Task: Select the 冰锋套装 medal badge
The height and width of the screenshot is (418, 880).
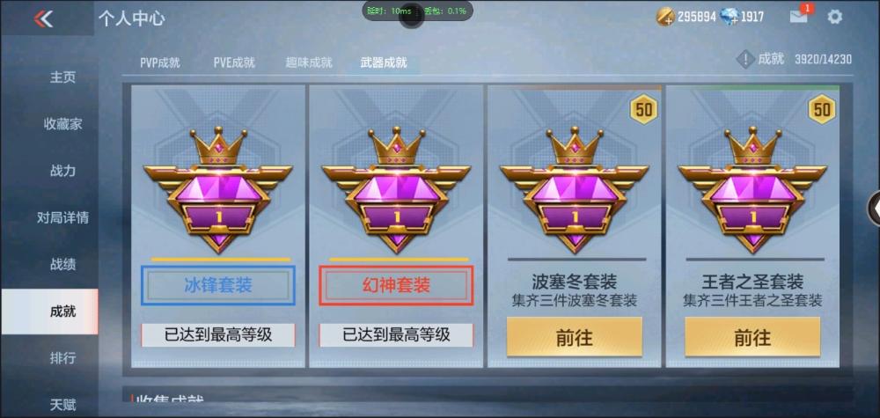Action: point(217,190)
